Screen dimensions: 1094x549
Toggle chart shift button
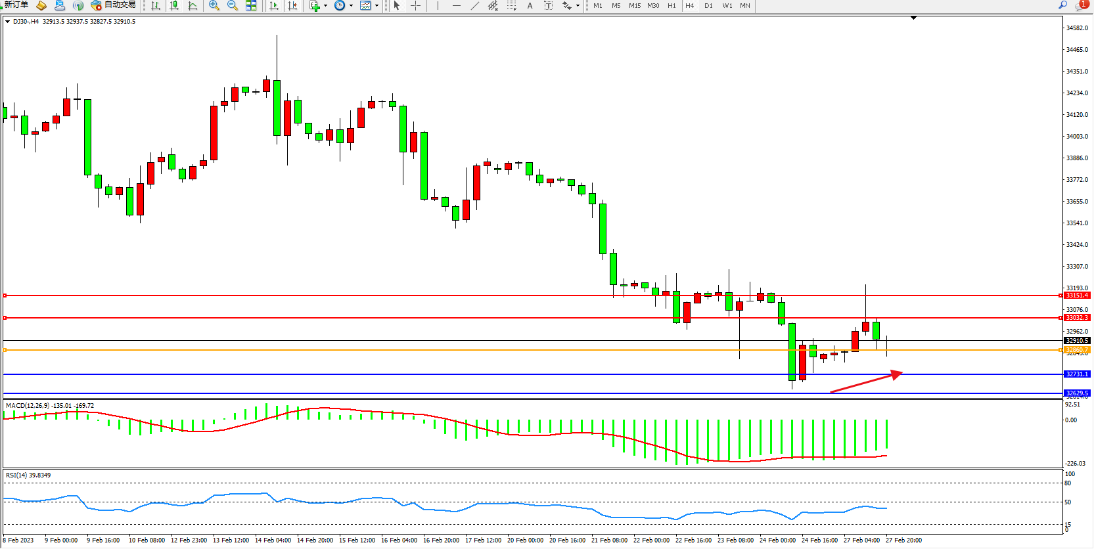pos(292,5)
